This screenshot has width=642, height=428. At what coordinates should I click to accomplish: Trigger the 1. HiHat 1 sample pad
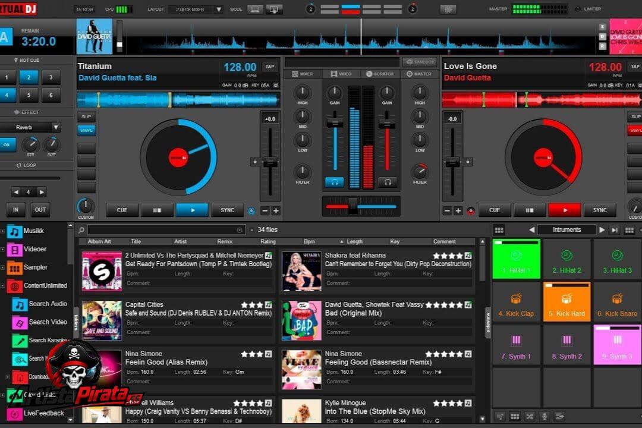(x=517, y=259)
